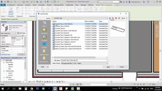The height and width of the screenshot is (91, 162).
Task: Open the Annotate ribbon tab
Action: [x=42, y=5]
